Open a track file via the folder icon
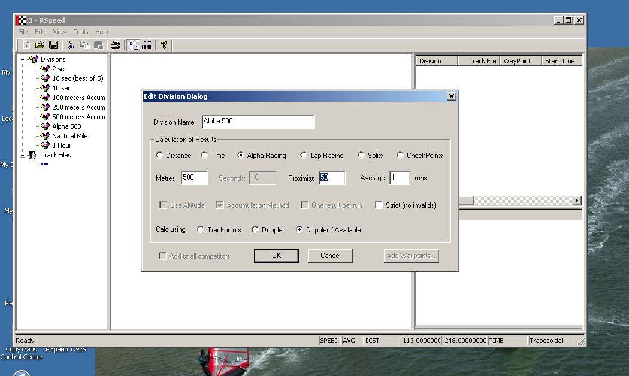 pos(39,44)
